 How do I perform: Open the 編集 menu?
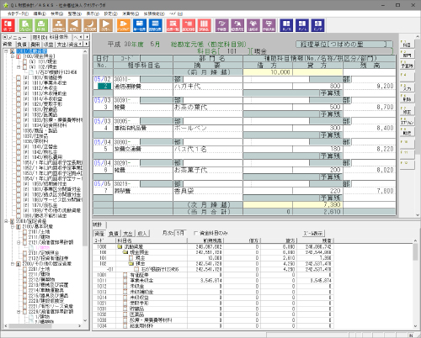click(x=40, y=13)
